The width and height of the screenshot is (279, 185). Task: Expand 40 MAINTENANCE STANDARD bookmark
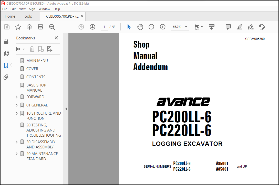click(x=17, y=154)
